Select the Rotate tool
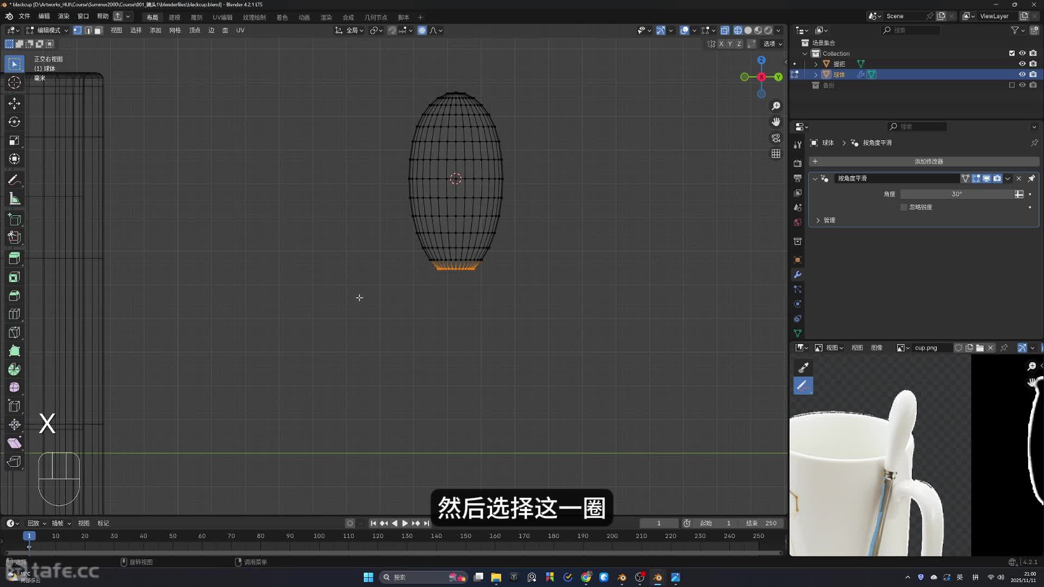This screenshot has height=587, width=1044. (x=15, y=122)
